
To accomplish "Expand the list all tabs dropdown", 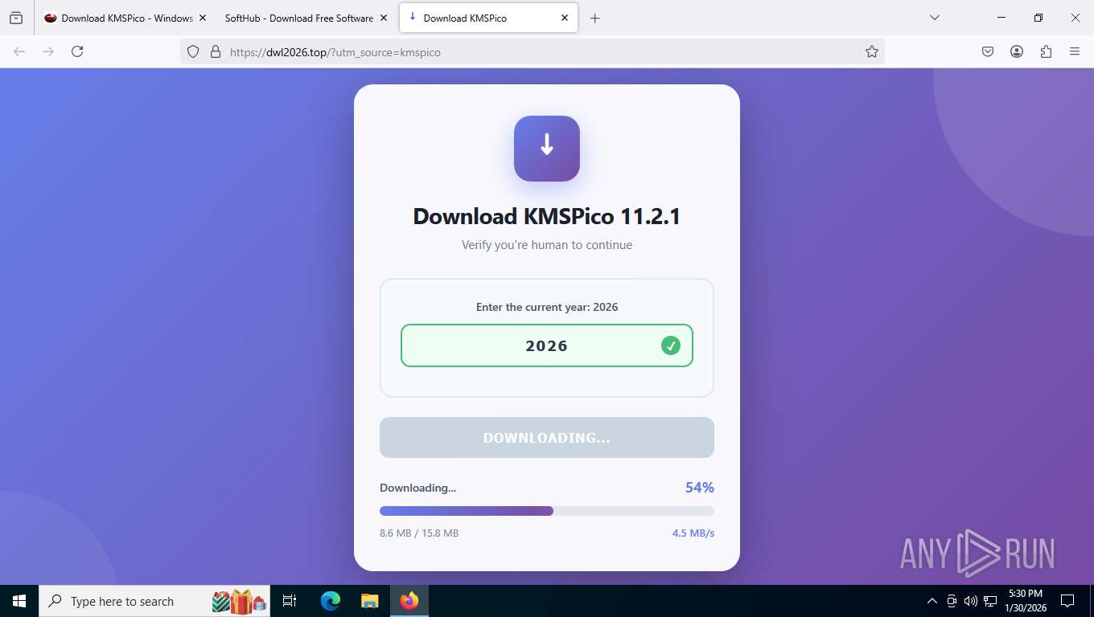I will (935, 18).
